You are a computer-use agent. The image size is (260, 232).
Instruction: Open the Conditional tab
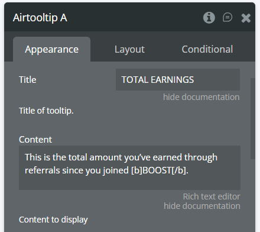[207, 49]
